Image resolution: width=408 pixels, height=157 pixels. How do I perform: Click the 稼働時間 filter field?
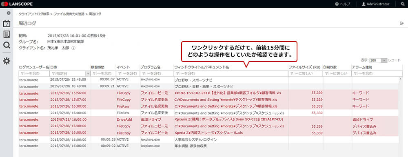(103, 73)
